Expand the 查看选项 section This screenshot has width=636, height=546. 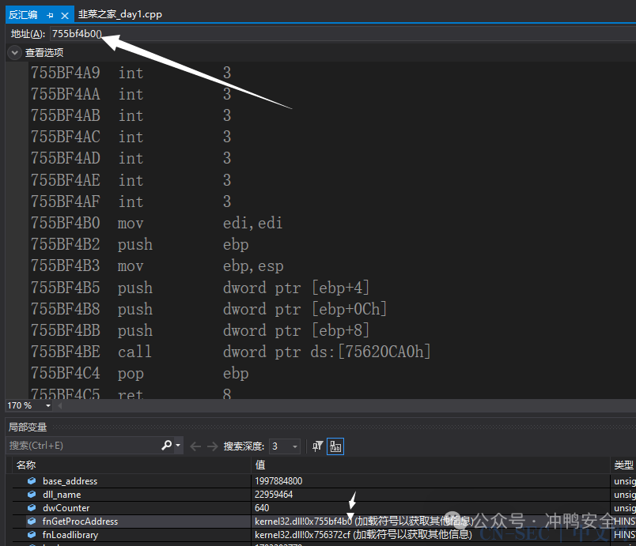14,53
